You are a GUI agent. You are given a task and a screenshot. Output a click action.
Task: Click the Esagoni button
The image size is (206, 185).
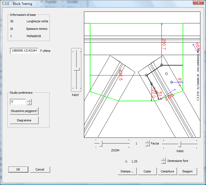click(187, 171)
